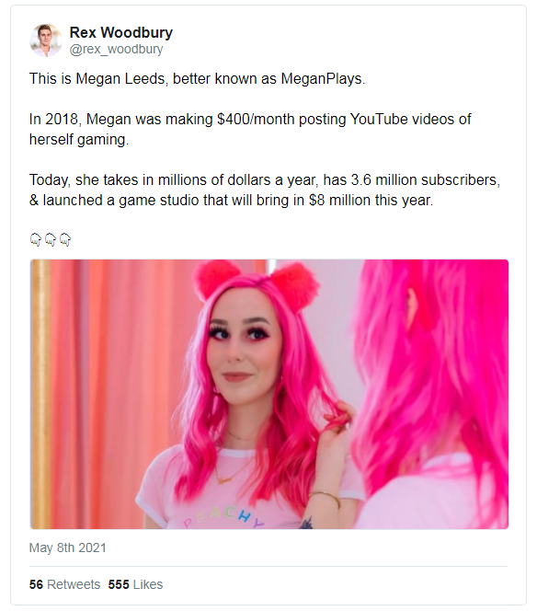This screenshot has width=537, height=611.
Task: Click the word MeganPlays in the tweet
Action: [x=322, y=79]
